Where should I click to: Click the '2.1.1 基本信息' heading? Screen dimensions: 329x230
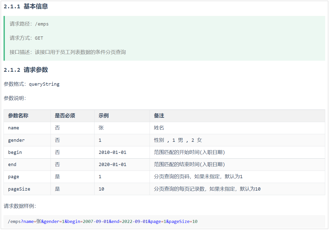pos(26,7)
